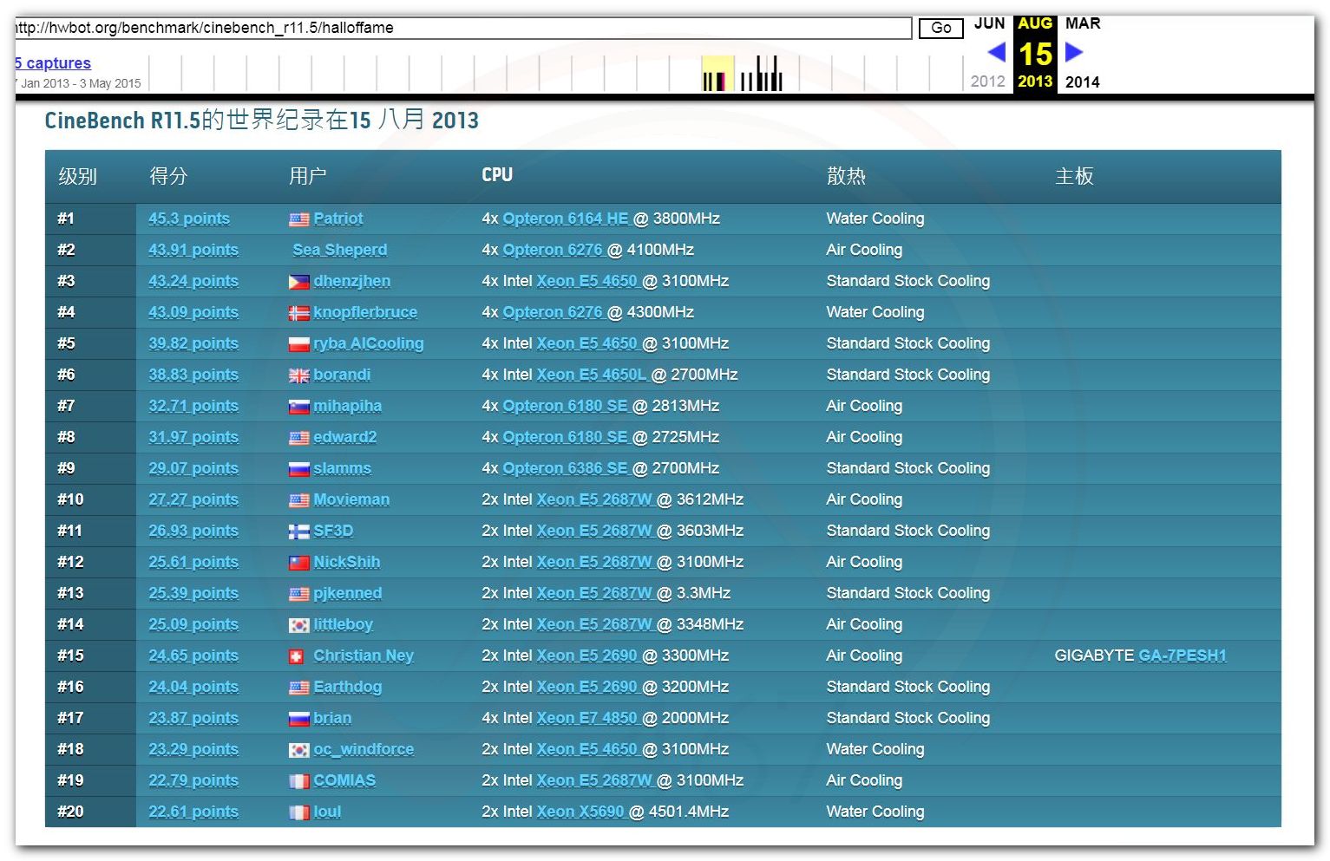Open user profile Christian Ney
Viewport: 1330px width, 861px height.
click(x=364, y=656)
